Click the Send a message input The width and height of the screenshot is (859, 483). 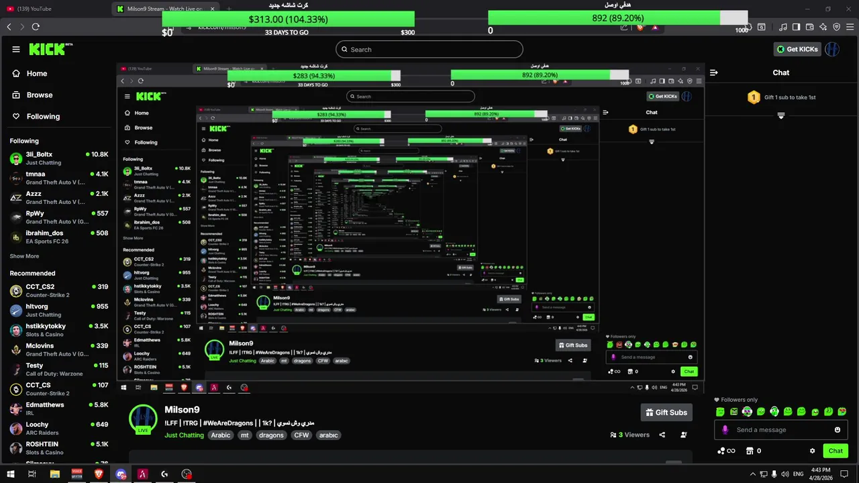point(781,430)
